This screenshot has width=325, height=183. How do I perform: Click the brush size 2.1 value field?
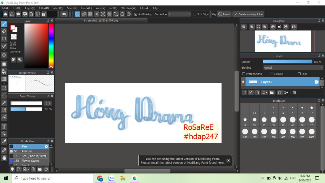pos(48,103)
